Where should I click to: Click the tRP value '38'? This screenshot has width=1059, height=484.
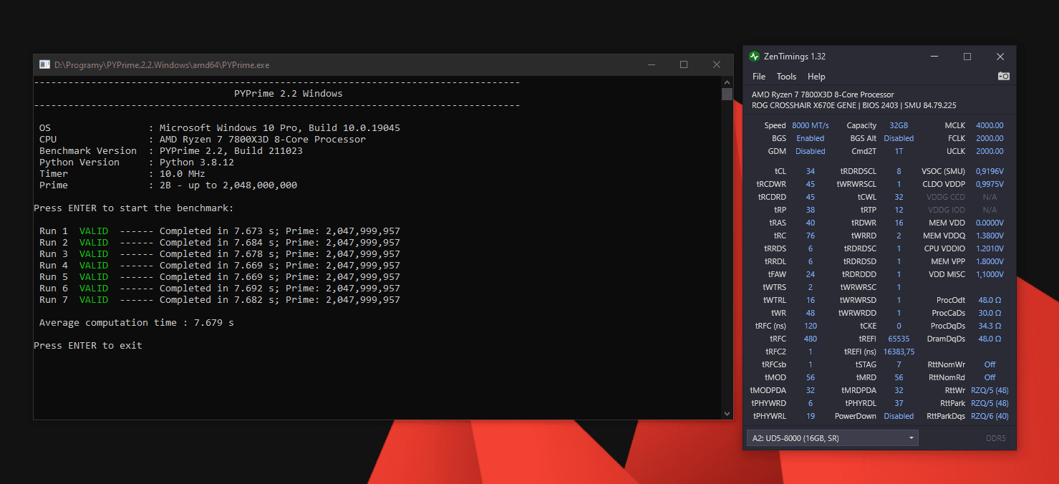(811, 210)
